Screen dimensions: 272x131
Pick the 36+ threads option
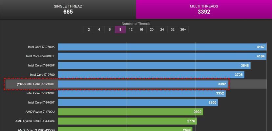183,29
